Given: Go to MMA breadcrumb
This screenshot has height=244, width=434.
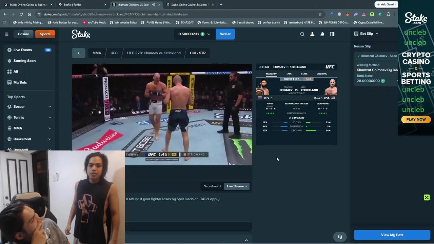Looking at the screenshot, I should click(x=97, y=53).
